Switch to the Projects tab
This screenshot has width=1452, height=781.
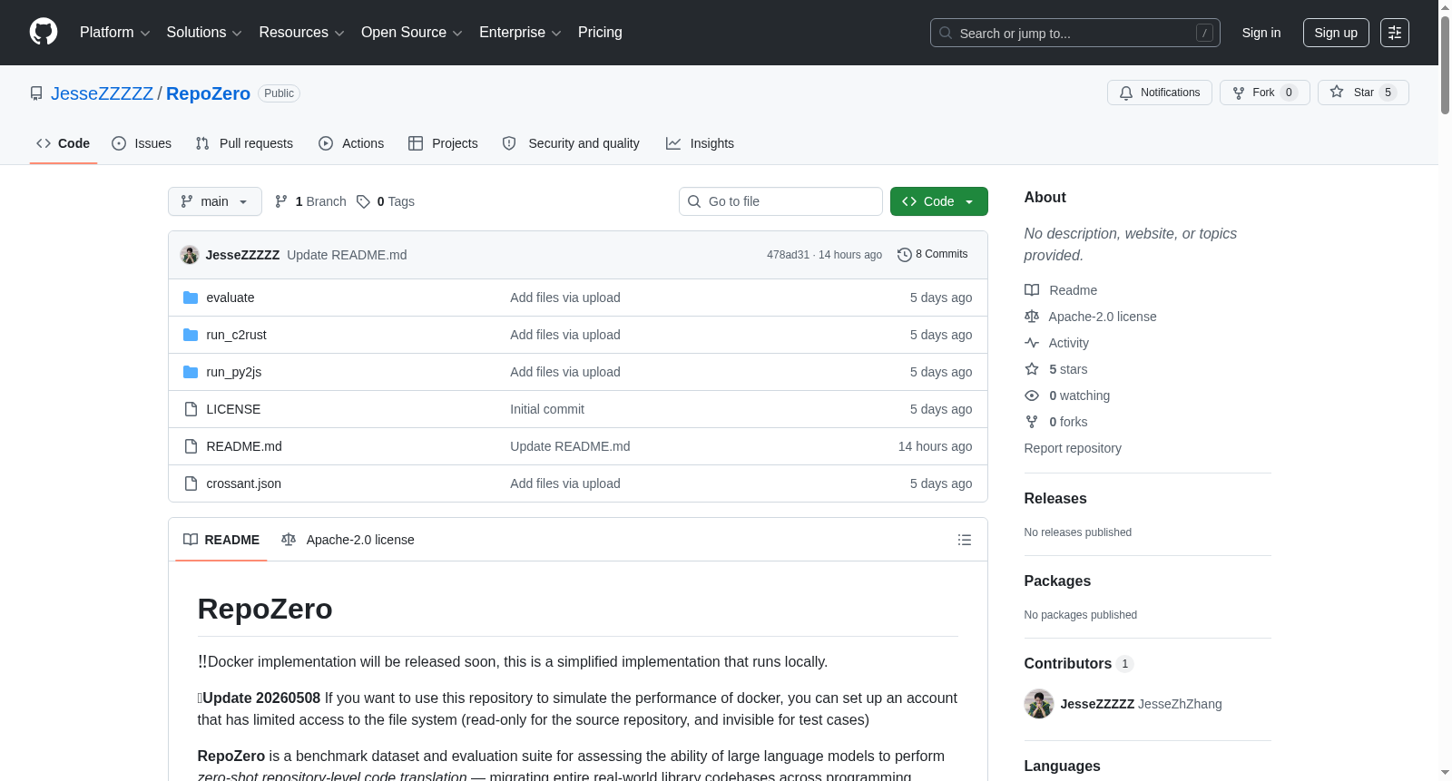click(x=443, y=143)
